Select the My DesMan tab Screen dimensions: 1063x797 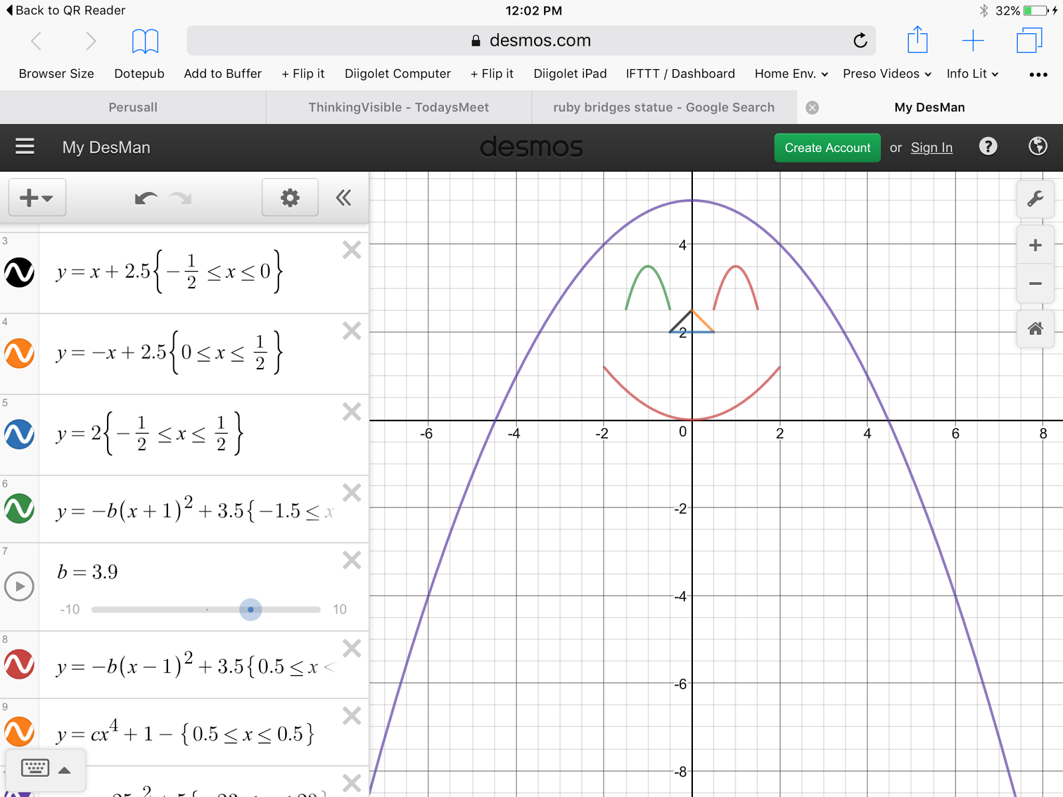929,107
